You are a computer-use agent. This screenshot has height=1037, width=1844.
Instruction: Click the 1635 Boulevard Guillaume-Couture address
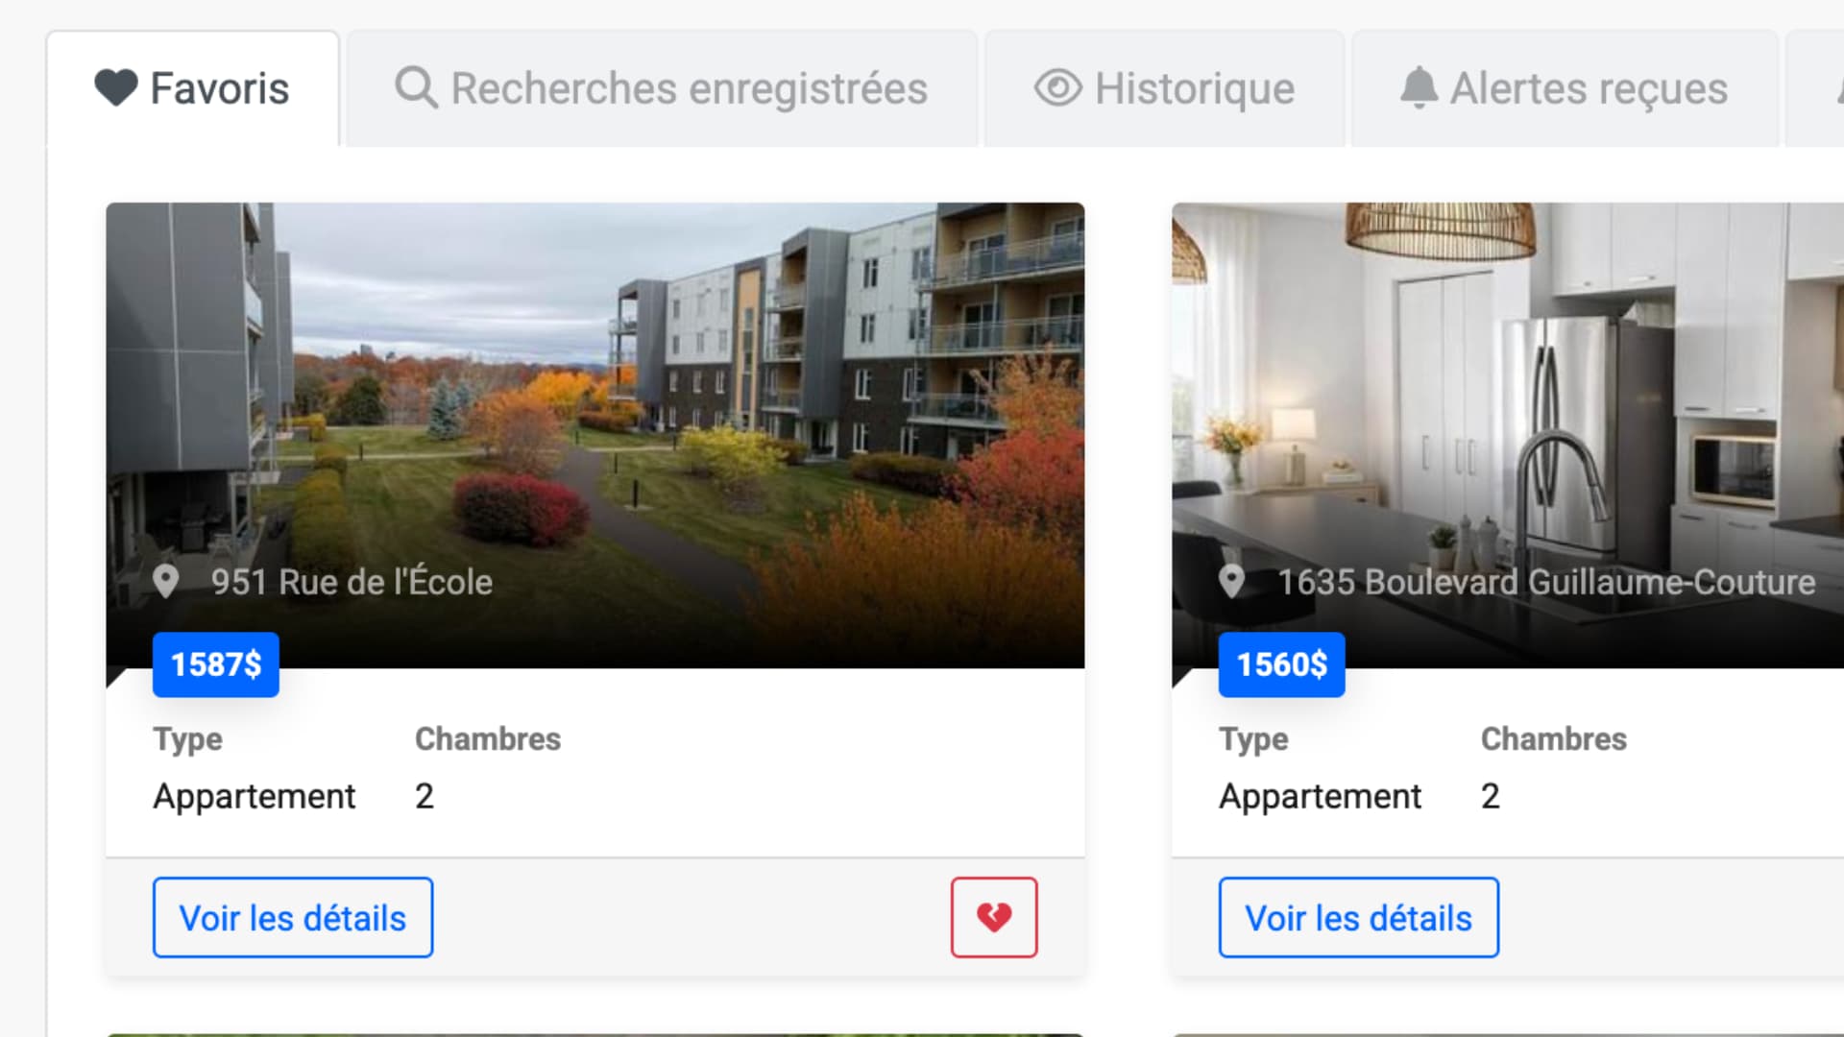tap(1546, 582)
